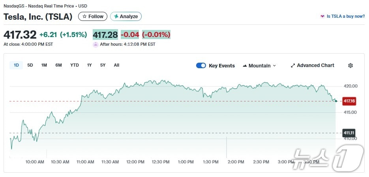The height and width of the screenshot is (177, 369).
Task: Click the heart icon beside buy prompt
Action: (322, 17)
